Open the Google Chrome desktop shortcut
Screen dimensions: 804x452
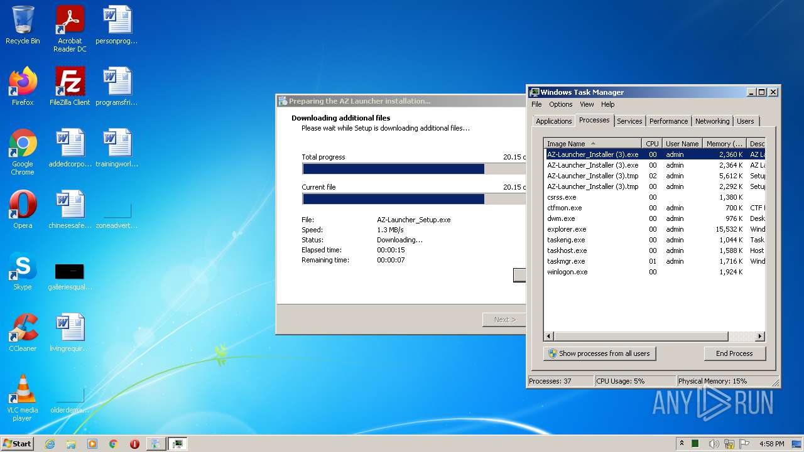point(23,152)
